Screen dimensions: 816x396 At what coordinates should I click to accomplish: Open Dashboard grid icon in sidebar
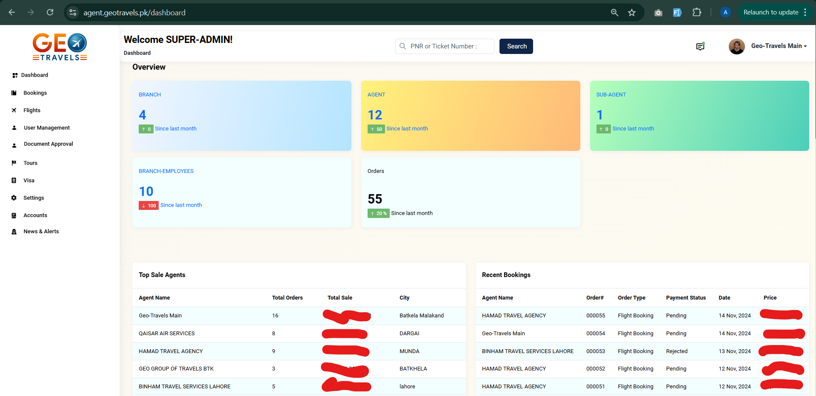pos(15,75)
